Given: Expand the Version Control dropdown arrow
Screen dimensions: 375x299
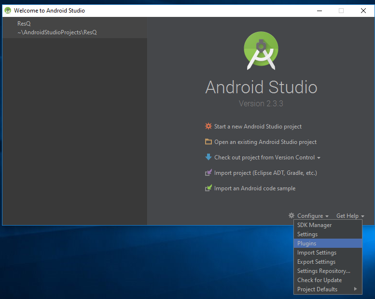Looking at the screenshot, I should tap(319, 158).
